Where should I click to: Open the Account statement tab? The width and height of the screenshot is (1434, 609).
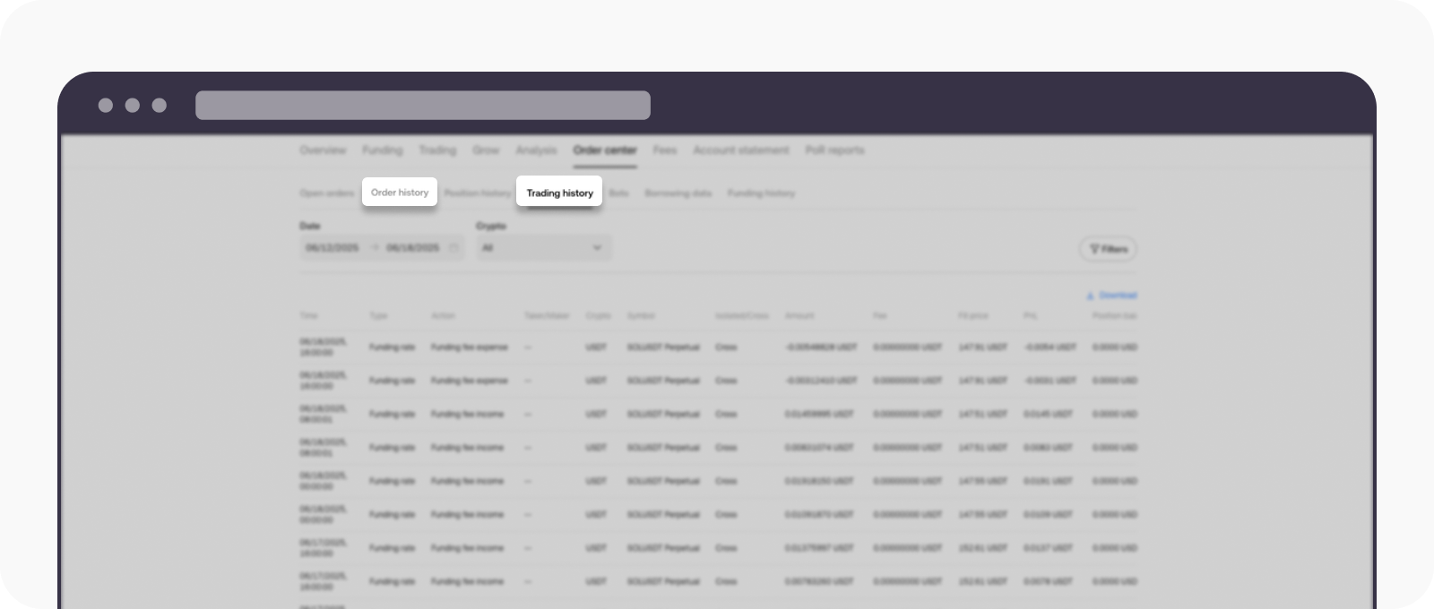[x=741, y=150]
